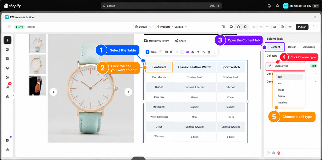Screen dimensions: 322x160
Task: Click the undo arrow in top toolbar
Action: click(261, 27)
